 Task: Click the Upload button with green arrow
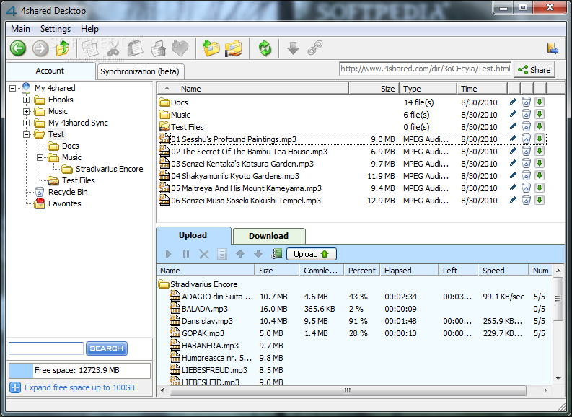click(311, 254)
